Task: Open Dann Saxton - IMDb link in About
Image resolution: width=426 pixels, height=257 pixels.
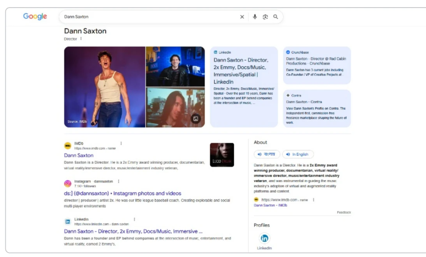Action: (270, 205)
